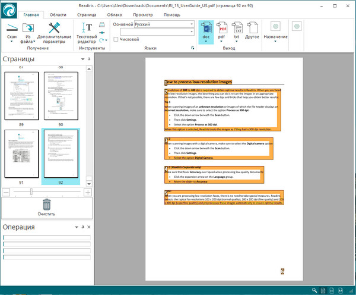Image resolution: width=356 pixels, height=295 pixels.
Task: Pick txt output format icon
Action: pyautogui.click(x=237, y=27)
